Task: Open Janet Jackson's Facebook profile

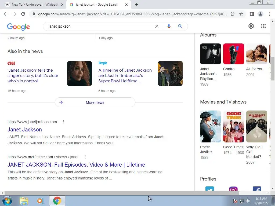Action: pos(257,189)
